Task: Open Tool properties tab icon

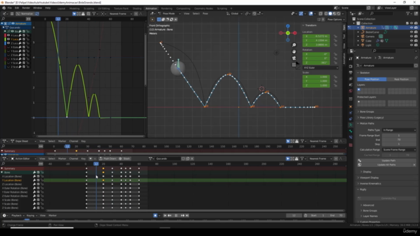Action: tap(350, 59)
